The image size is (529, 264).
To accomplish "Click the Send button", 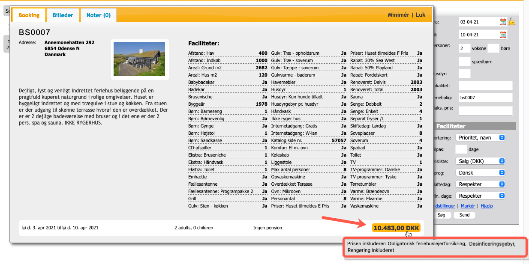I will coord(464,215).
